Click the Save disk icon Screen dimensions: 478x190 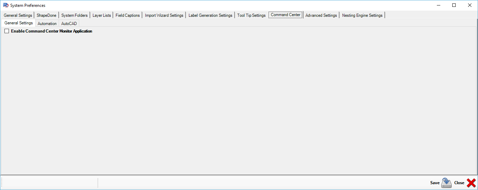pos(446,183)
